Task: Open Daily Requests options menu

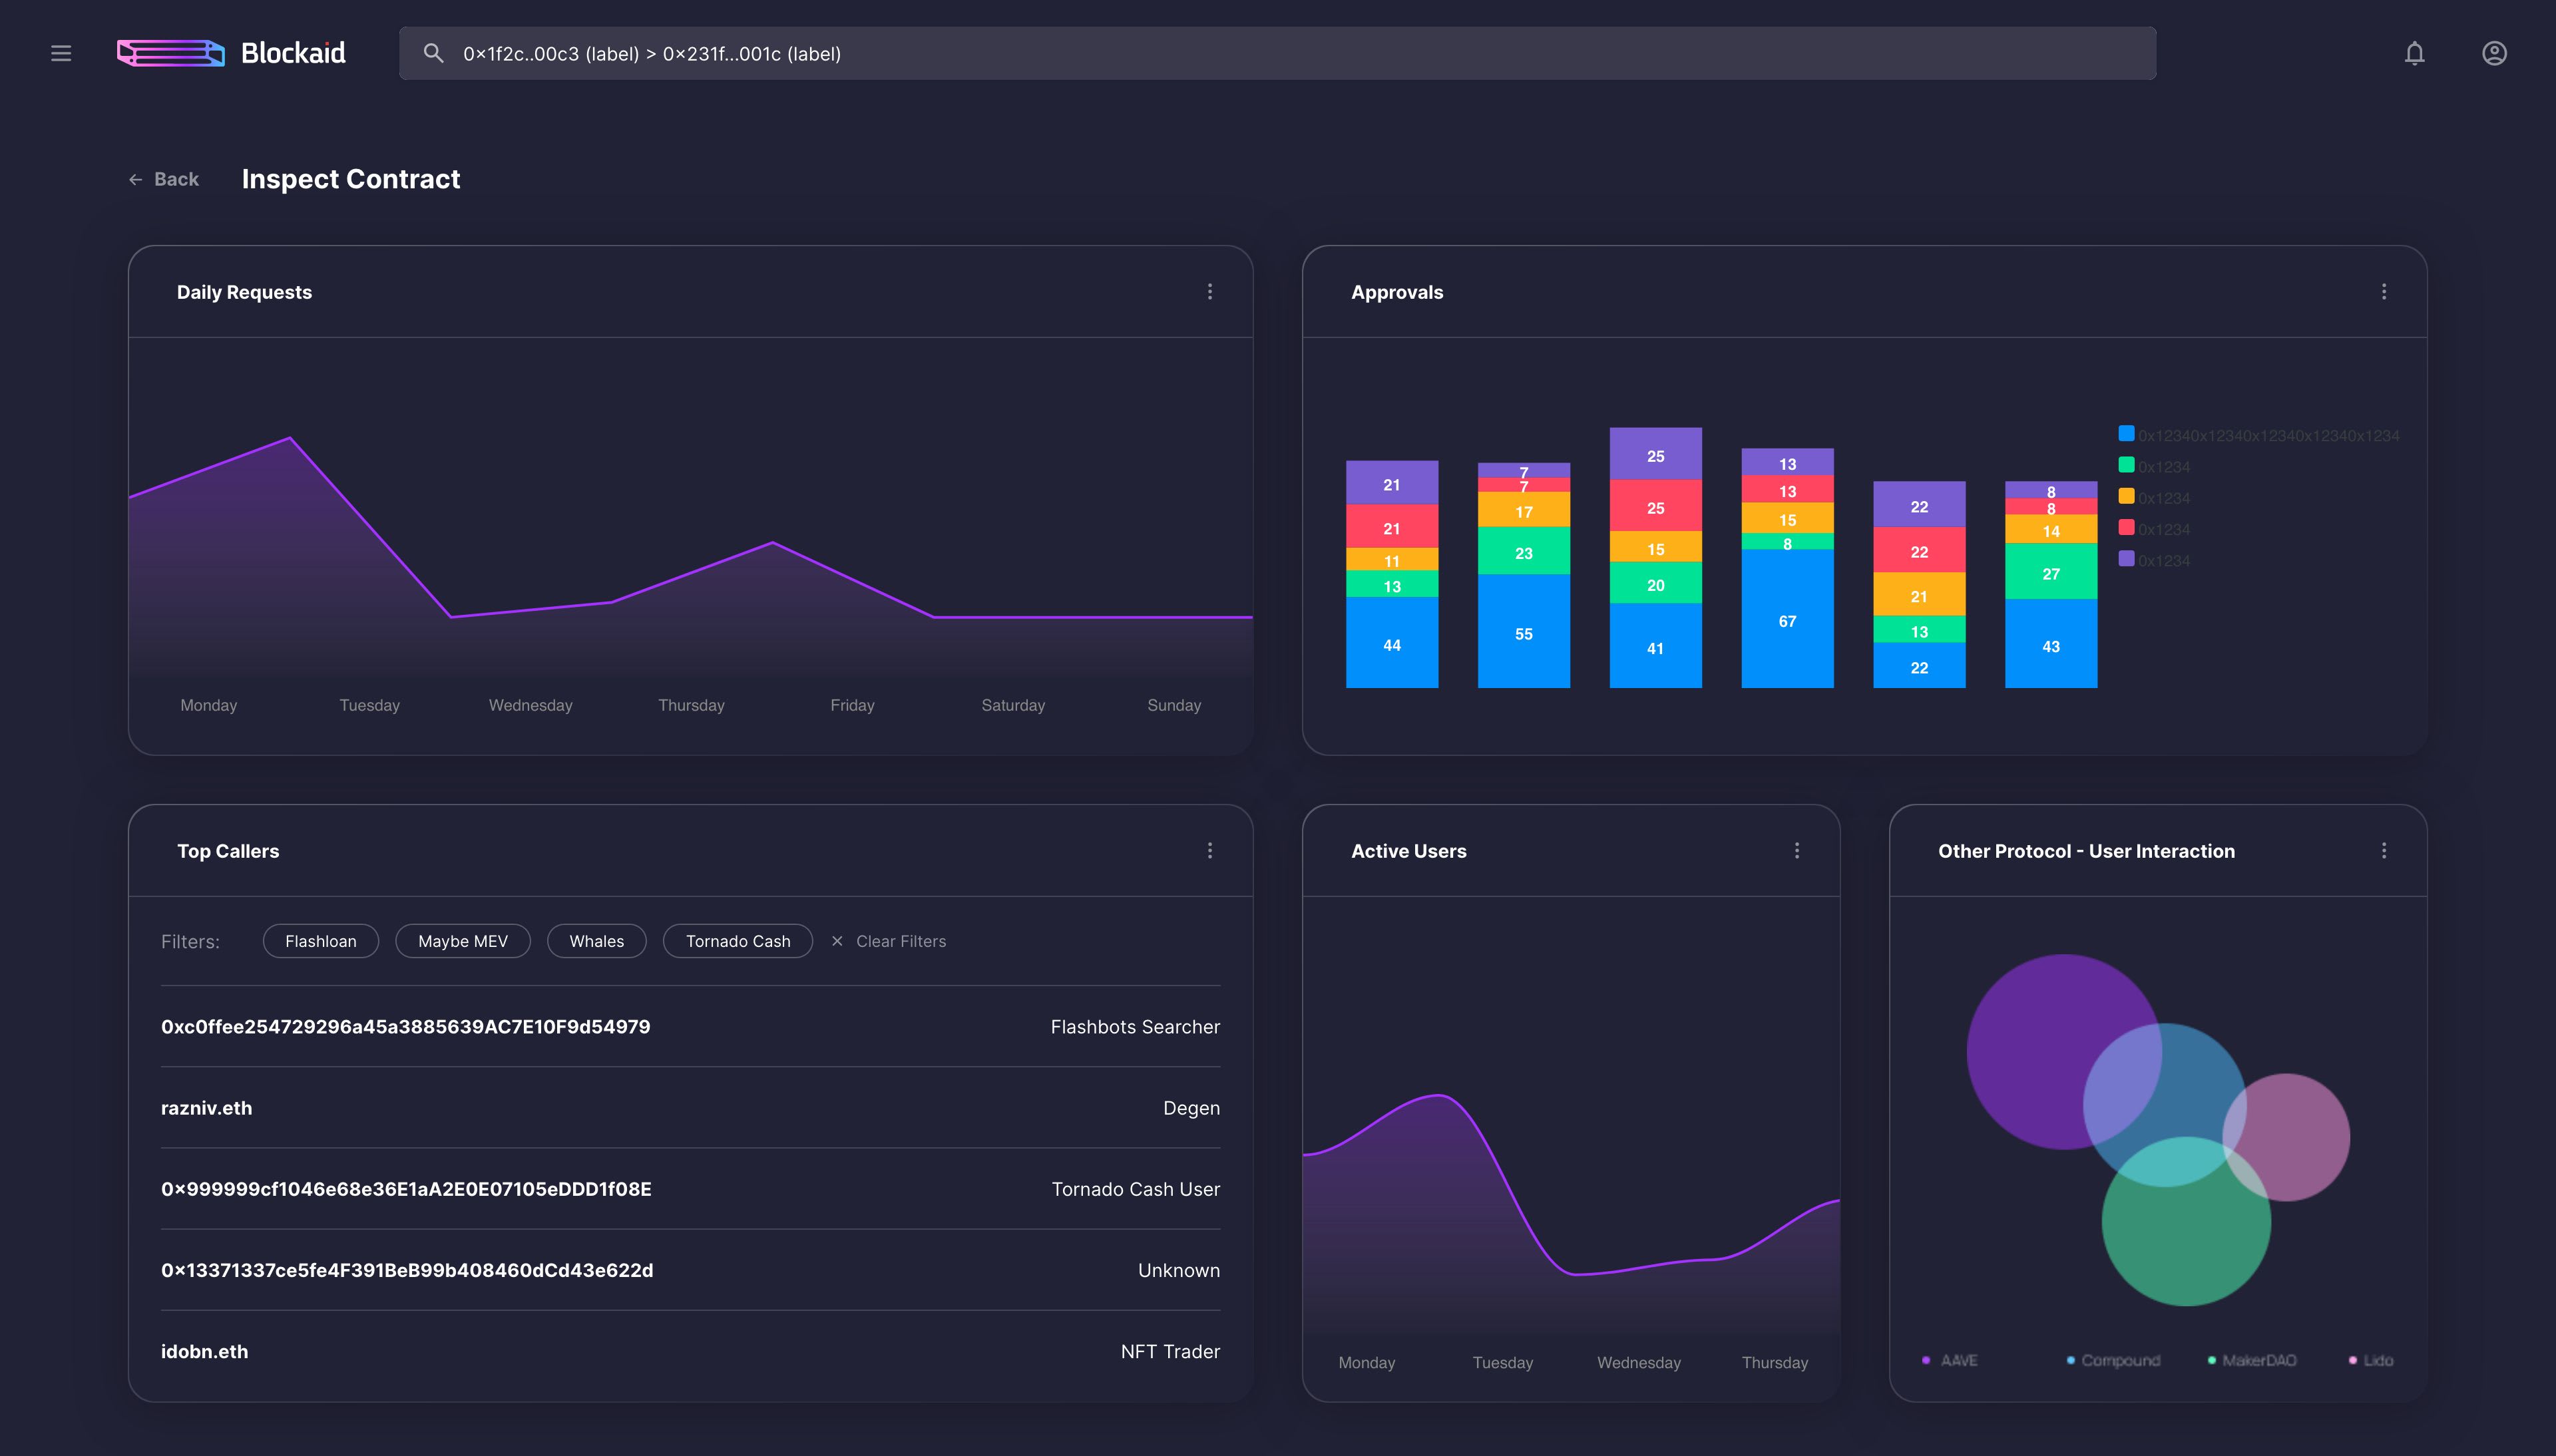Action: (1210, 292)
